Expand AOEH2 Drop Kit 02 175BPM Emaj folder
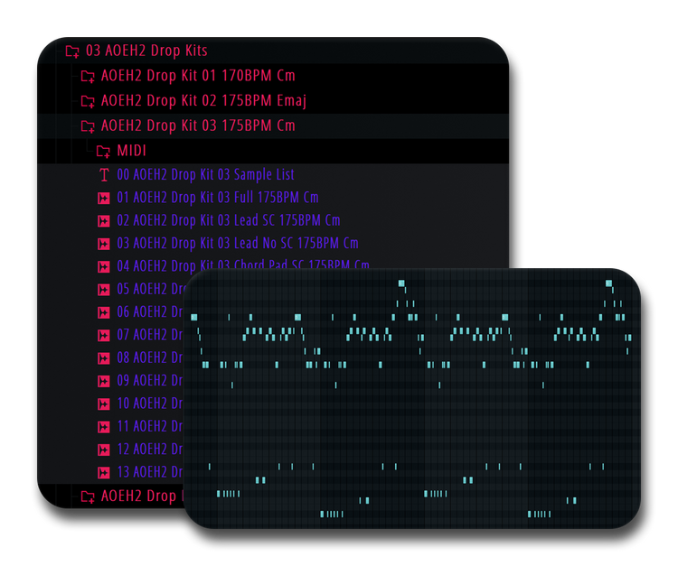 point(88,101)
